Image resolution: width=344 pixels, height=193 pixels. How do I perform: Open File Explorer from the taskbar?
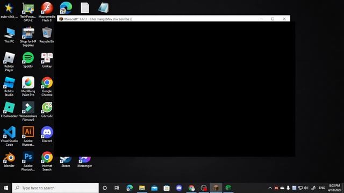tap(142, 188)
